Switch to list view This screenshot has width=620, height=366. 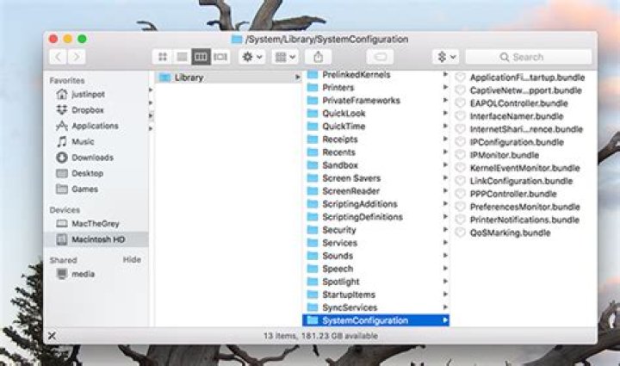pyautogui.click(x=182, y=57)
